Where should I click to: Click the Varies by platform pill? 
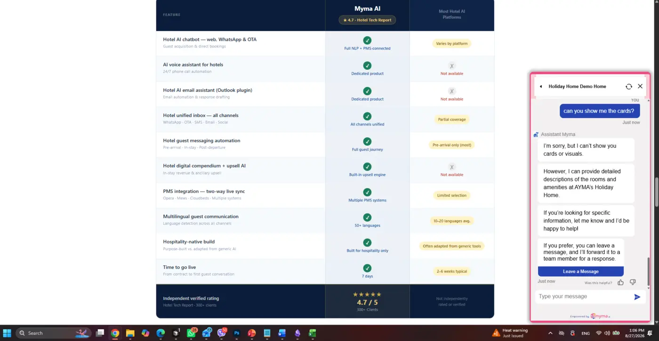[x=452, y=44]
